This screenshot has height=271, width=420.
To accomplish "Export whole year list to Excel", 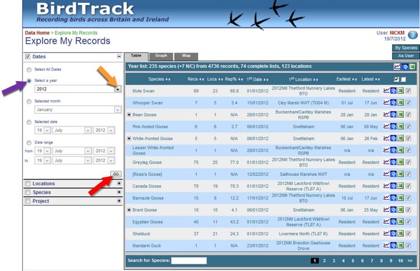I will (x=412, y=67).
